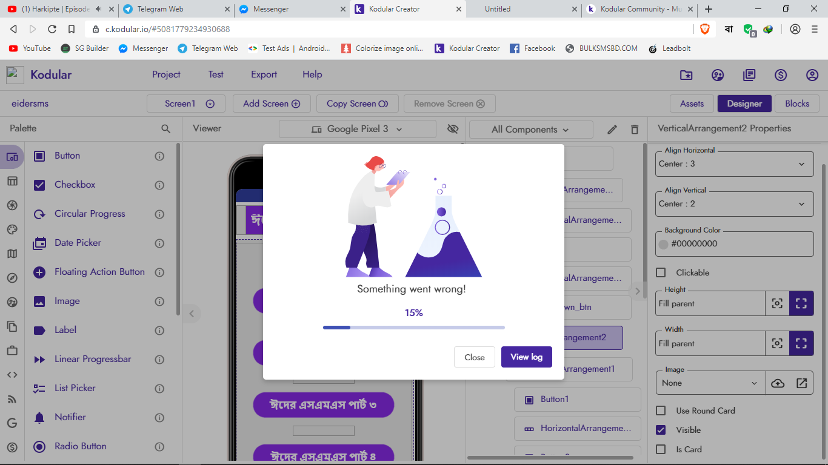The image size is (828, 465).
Task: Set Width to automatic icon
Action: 777,343
